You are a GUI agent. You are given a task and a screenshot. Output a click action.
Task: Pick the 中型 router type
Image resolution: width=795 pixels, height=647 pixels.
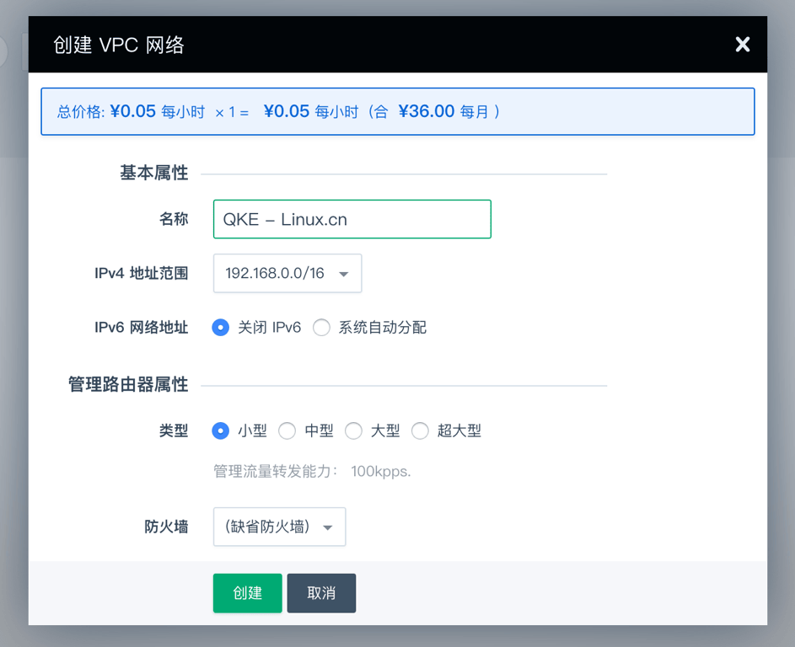(x=287, y=430)
